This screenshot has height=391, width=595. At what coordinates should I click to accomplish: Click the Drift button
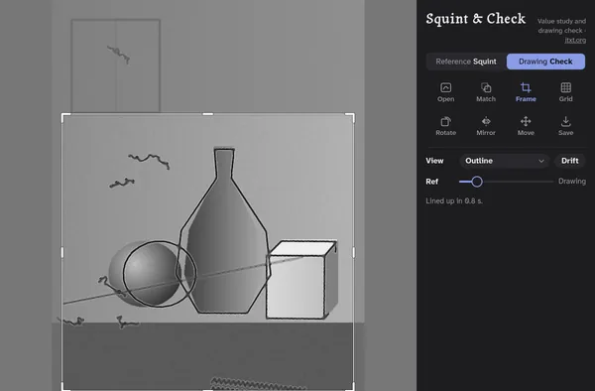[569, 161]
